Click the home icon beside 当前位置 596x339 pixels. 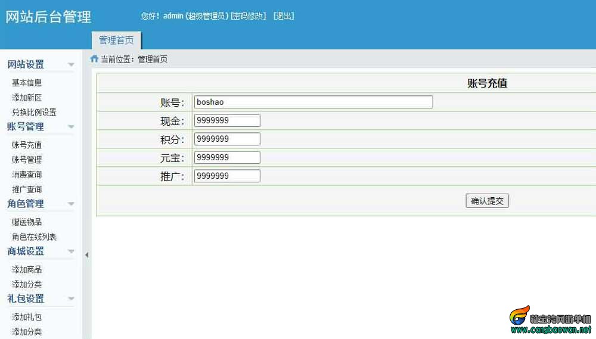(94, 59)
